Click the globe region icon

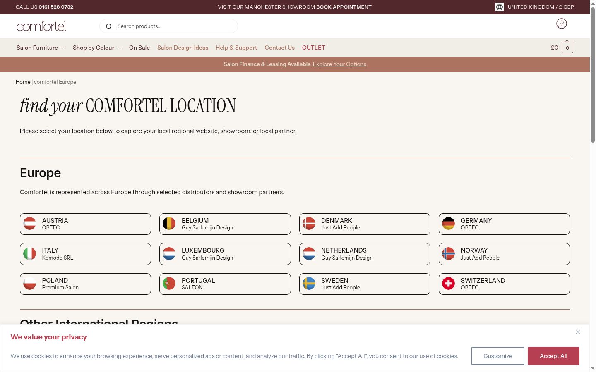500,7
